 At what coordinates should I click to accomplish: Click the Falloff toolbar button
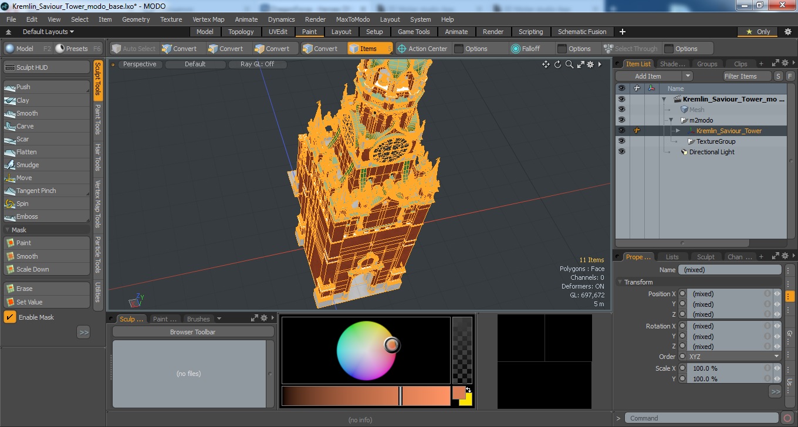(x=525, y=49)
